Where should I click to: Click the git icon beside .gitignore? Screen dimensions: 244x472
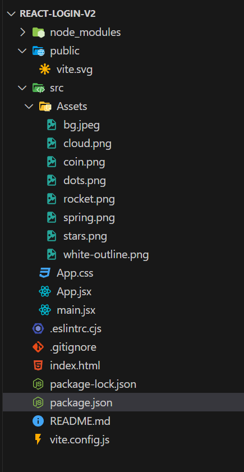(x=38, y=347)
